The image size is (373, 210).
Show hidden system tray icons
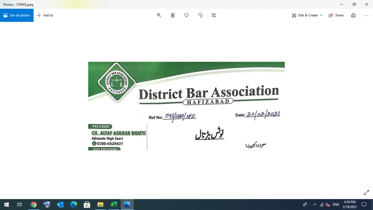click(315, 205)
